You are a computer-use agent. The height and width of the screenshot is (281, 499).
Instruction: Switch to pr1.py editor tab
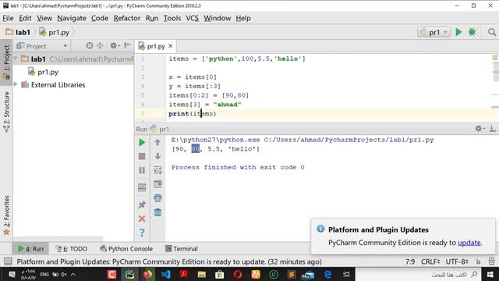(x=156, y=46)
